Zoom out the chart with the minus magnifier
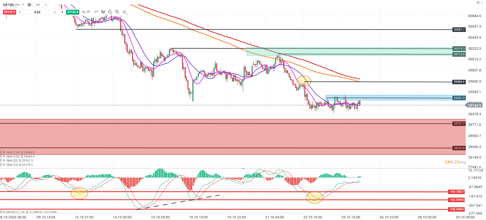The image size is (486, 220). 110,12
